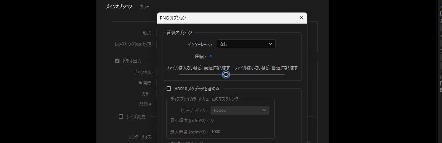Click the レンダーサイズ label

tap(141, 137)
